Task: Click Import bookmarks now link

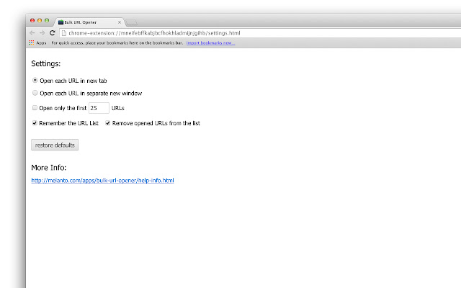Action: (210, 43)
